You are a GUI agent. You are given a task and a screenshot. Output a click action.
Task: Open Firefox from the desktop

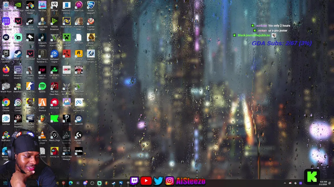coord(6,71)
